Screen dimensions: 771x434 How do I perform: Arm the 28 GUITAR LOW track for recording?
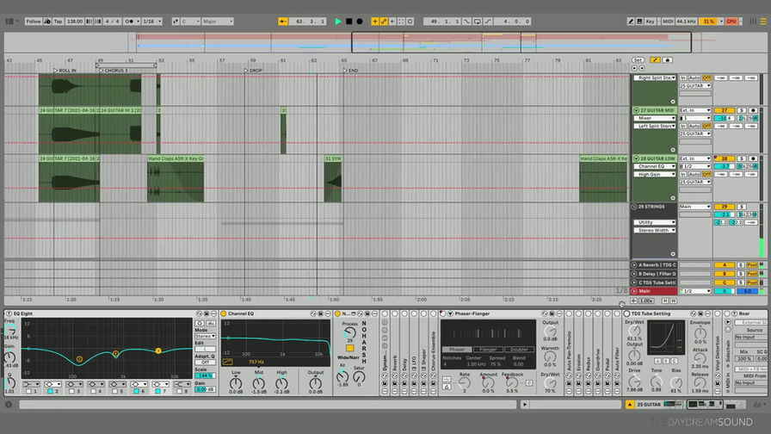coord(752,158)
